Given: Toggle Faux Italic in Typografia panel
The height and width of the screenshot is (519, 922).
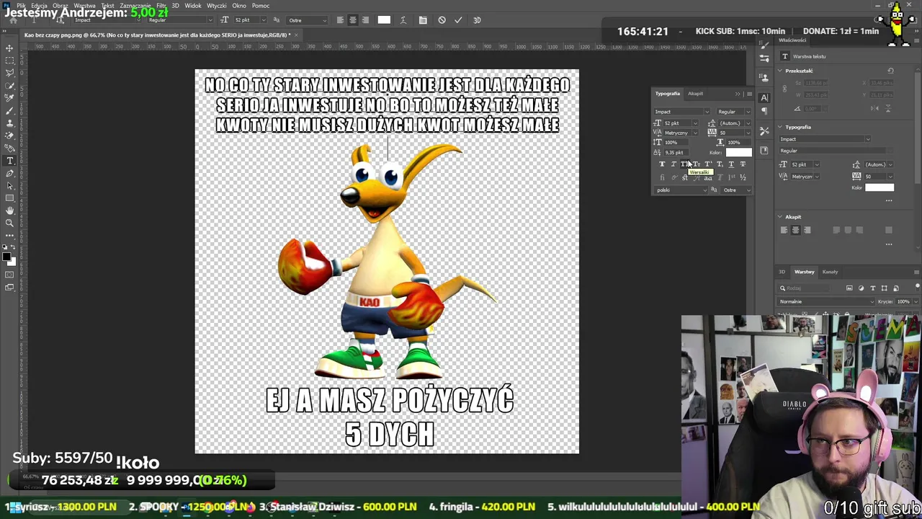Looking at the screenshot, I should click(673, 164).
